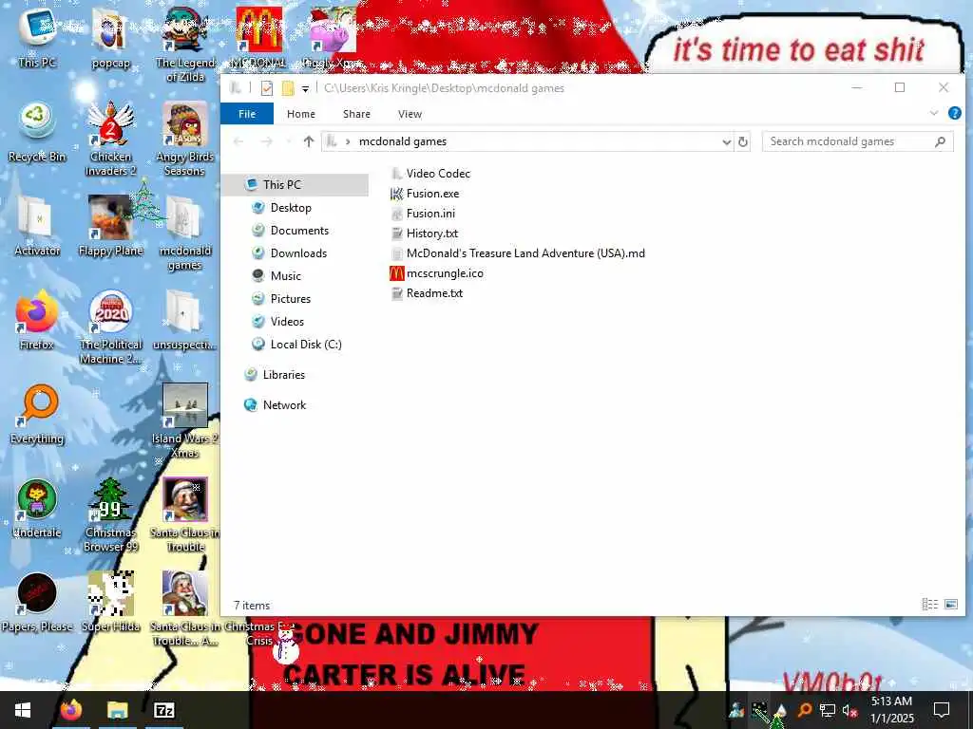Image resolution: width=973 pixels, height=729 pixels.
Task: Click Firefox icon in taskbar
Action: coord(71,710)
